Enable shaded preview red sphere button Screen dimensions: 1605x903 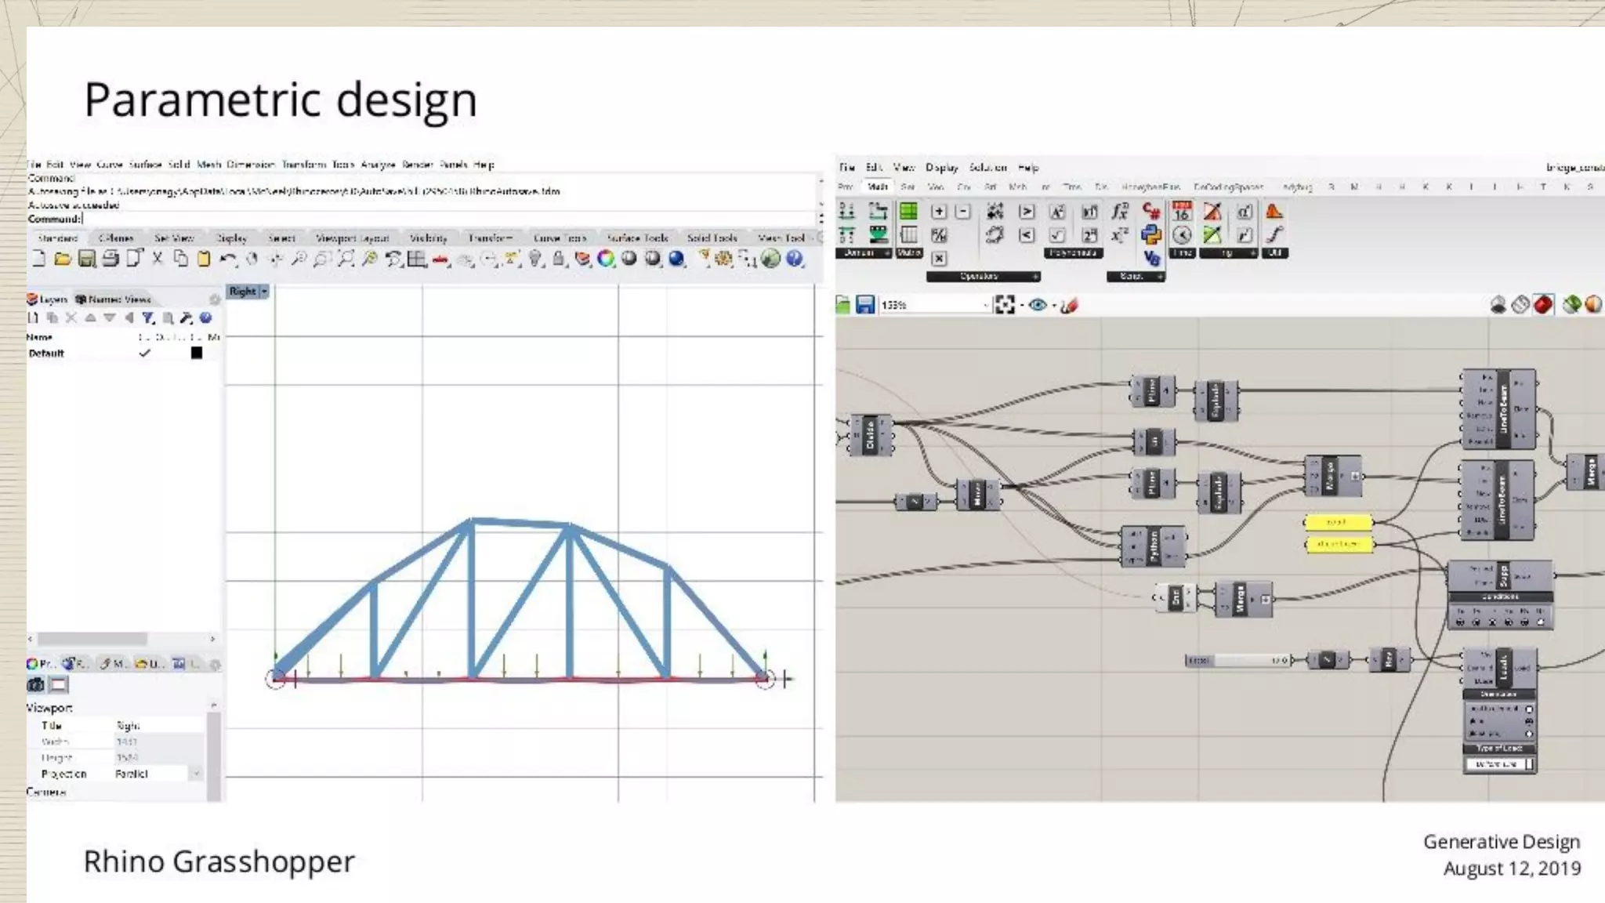[x=1543, y=305]
